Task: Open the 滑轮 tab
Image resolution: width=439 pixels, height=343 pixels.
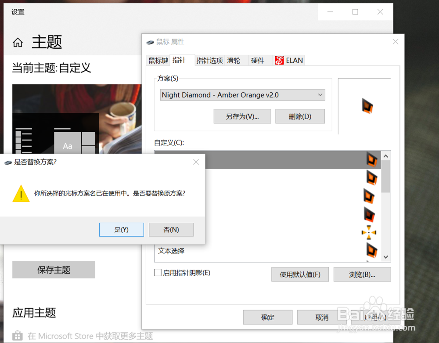Action: pyautogui.click(x=235, y=60)
